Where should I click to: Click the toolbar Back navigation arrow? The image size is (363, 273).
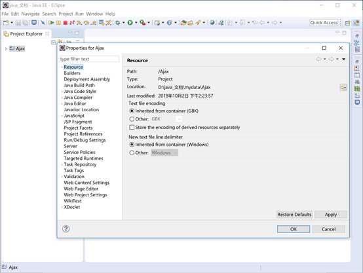262,23
